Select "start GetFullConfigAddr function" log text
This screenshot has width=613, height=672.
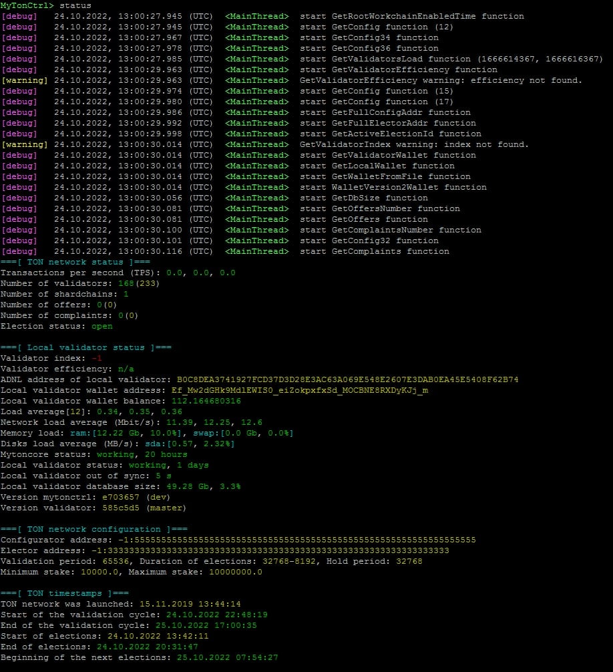[385, 113]
